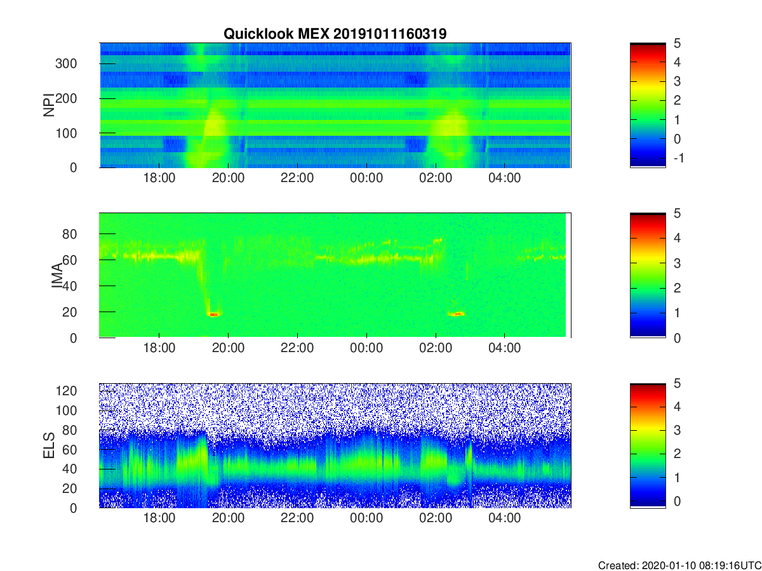Click the 00:00 tick label of the IMA panel
This screenshot has width=762, height=571.
point(366,348)
